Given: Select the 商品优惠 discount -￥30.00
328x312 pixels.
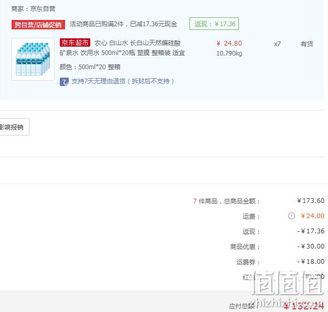Looking at the screenshot, I should (x=311, y=246).
